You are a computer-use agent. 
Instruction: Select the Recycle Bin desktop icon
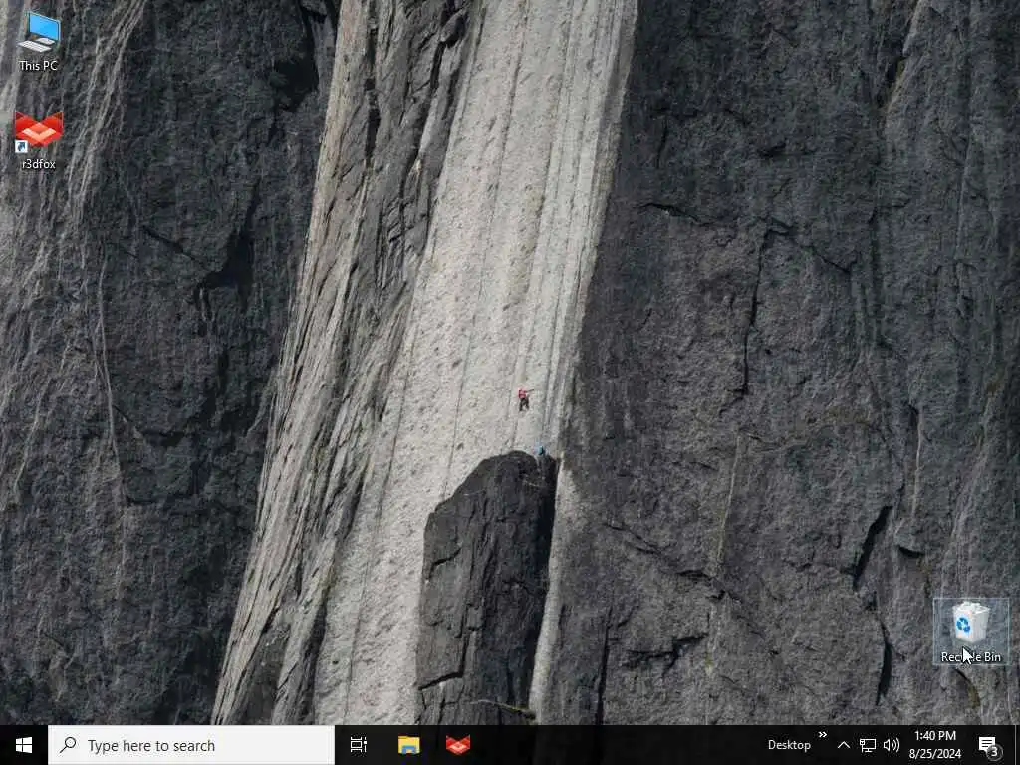pos(970,632)
